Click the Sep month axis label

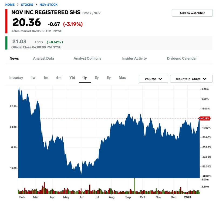(128, 197)
